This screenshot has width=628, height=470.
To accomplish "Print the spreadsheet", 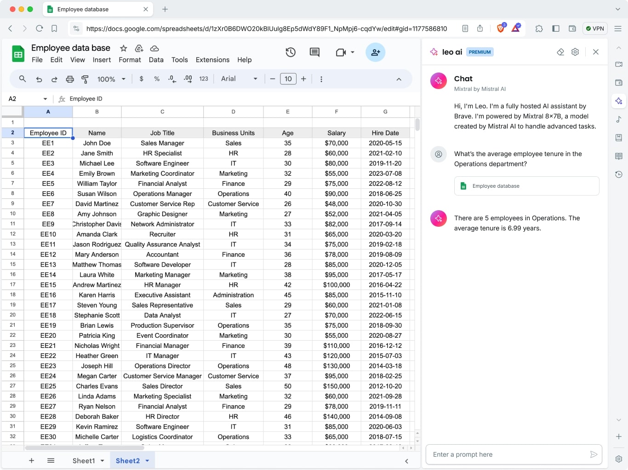I will [70, 79].
